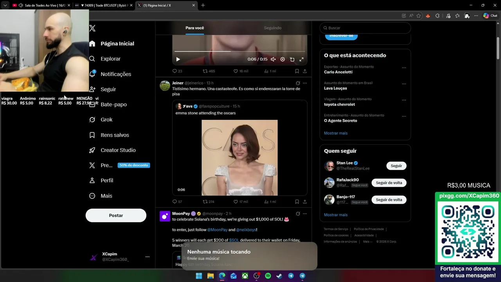Like the post with 16 mil likes
This screenshot has height=282, width=501.
click(241, 71)
